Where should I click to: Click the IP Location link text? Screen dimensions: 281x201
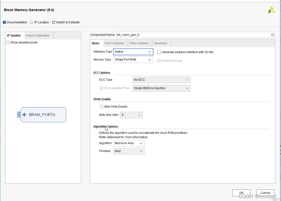(x=41, y=22)
